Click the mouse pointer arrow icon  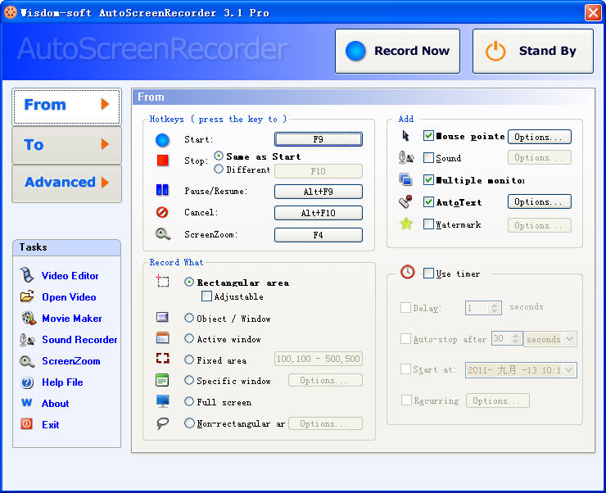[405, 136]
